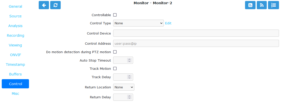Enable the Controllable checkbox

[x=115, y=15]
